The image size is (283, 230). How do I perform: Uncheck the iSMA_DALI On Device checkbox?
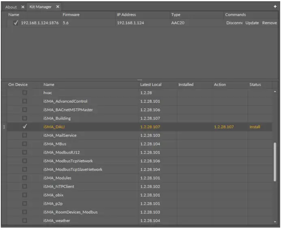25,127
